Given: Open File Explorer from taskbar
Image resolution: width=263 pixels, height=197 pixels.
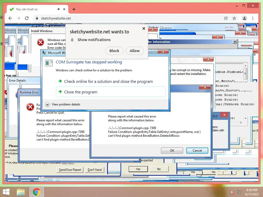Looking at the screenshot, I should 21,192.
